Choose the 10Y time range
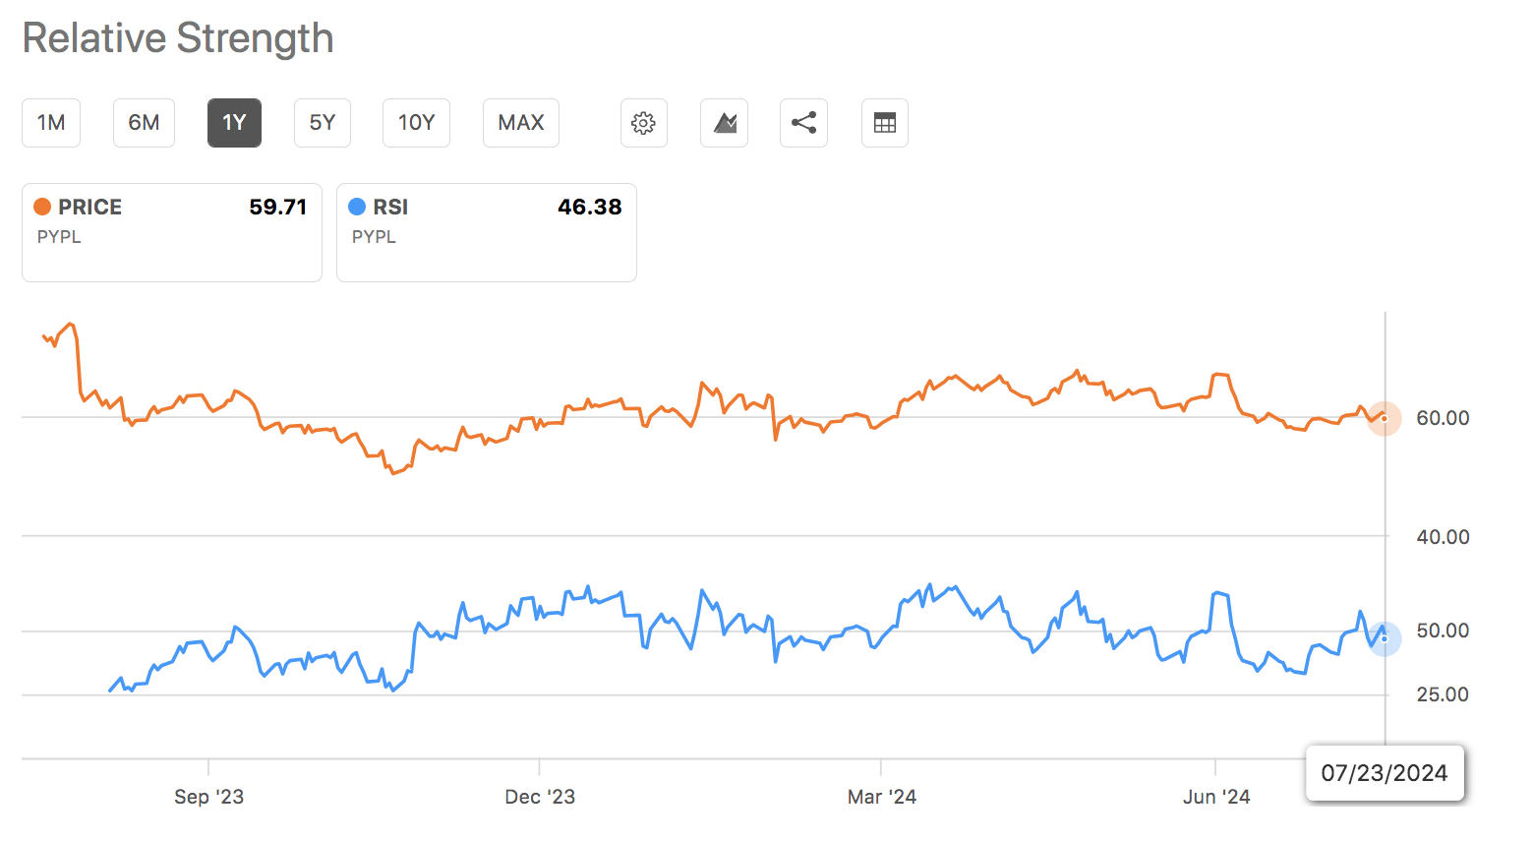This screenshot has width=1534, height=842. 416,123
